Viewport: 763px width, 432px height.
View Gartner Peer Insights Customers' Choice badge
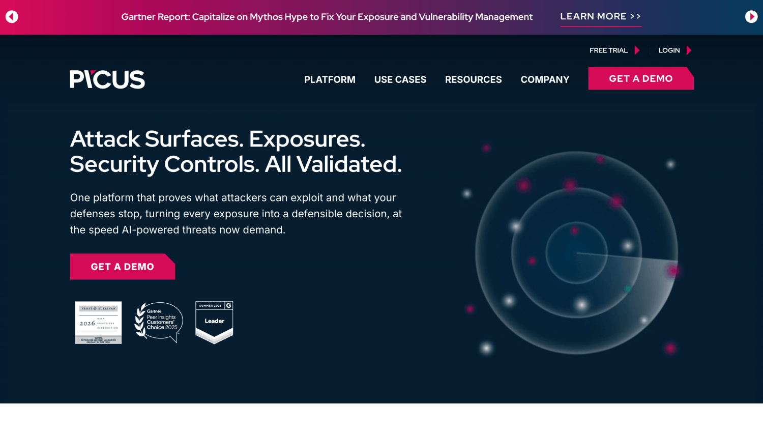[159, 322]
